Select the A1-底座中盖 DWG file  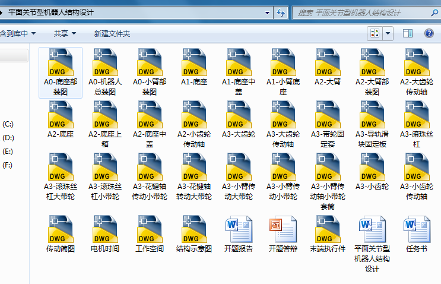239,72
